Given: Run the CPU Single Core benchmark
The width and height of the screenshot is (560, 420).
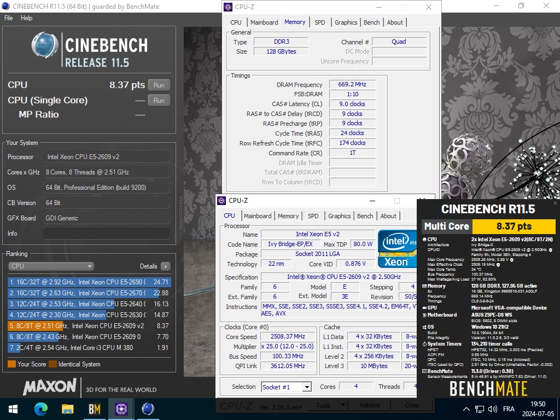Looking at the screenshot, I should point(159,101).
